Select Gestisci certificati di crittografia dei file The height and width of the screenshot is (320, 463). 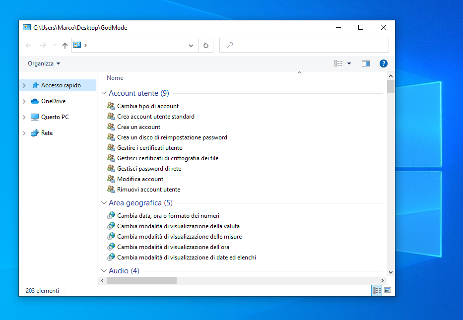click(168, 158)
